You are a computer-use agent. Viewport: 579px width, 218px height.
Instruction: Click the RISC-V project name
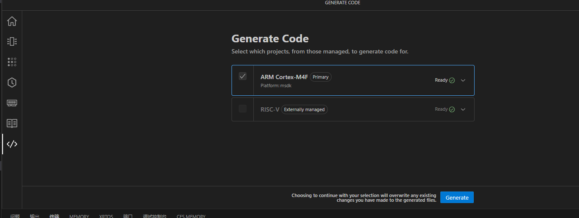pos(270,109)
